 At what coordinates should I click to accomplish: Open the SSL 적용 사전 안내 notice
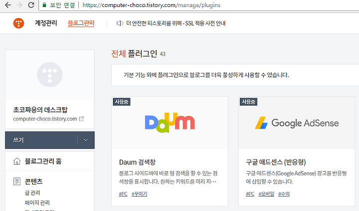176,23
